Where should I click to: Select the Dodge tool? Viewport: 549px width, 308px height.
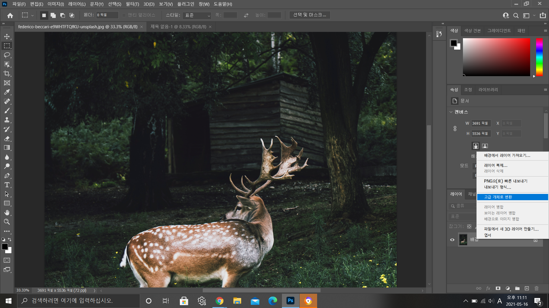pos(7,166)
